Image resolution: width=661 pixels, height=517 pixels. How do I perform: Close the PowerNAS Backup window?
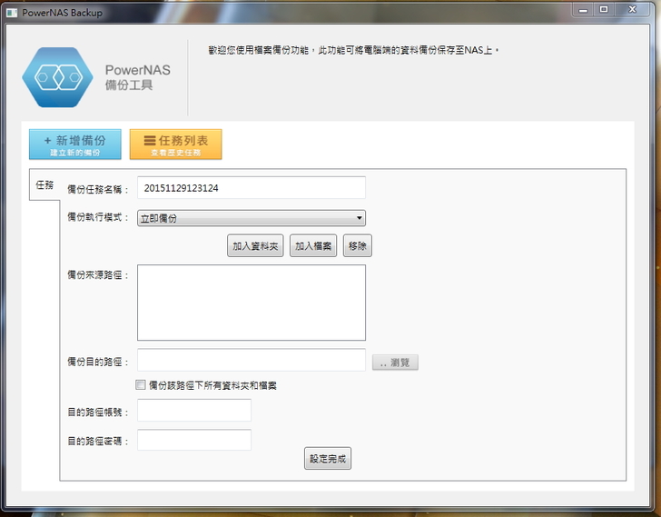point(636,9)
